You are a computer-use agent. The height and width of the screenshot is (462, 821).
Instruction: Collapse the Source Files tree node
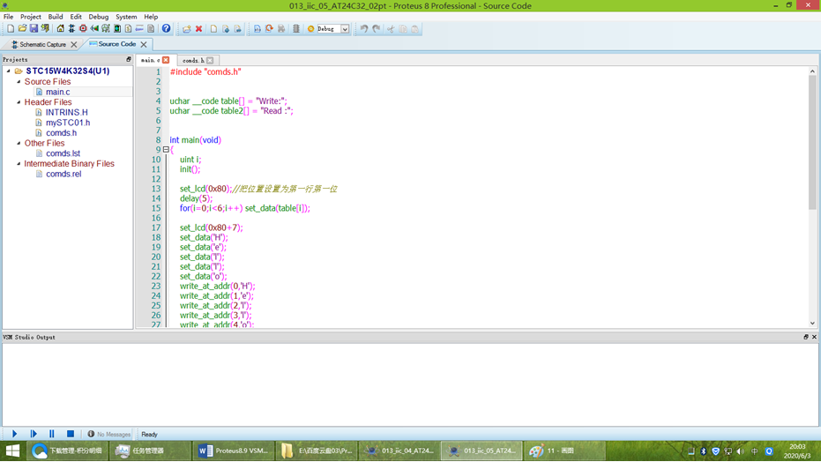pos(19,82)
